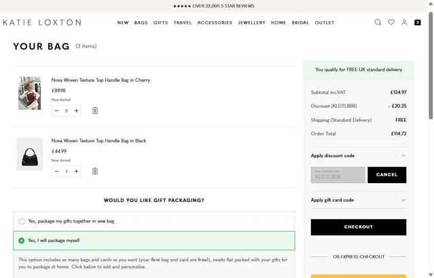Open the JEWELLERY menu
The width and height of the screenshot is (434, 278).
(251, 22)
